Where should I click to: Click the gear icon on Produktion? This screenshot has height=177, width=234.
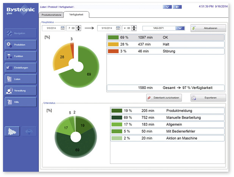click(x=9, y=44)
